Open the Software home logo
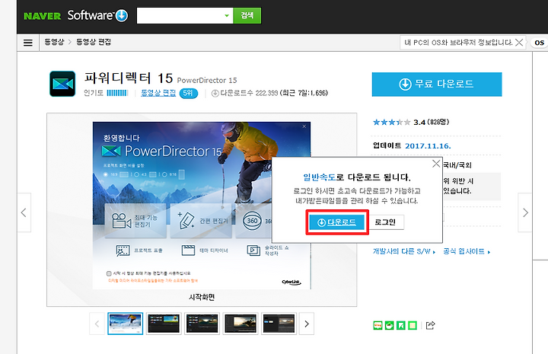Viewport: 548px width, 354px height. 97,15
